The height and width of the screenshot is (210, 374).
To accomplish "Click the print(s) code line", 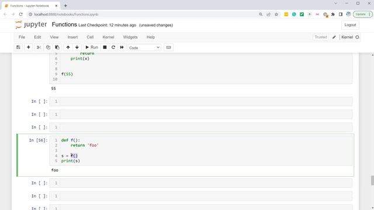I will 71,161.
